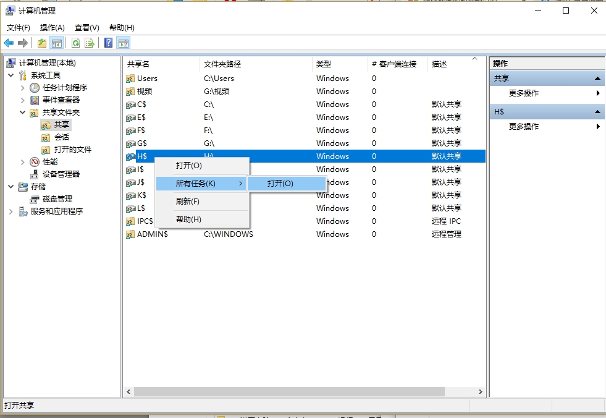Screen dimensions: 606x418
Task: Open the 查看(V) menu
Action: pos(86,27)
